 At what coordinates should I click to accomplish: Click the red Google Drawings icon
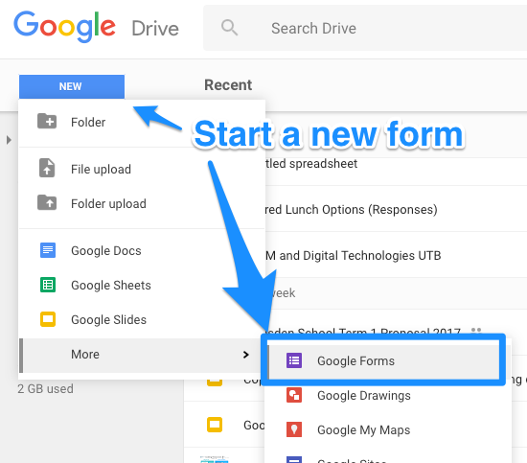pos(294,395)
